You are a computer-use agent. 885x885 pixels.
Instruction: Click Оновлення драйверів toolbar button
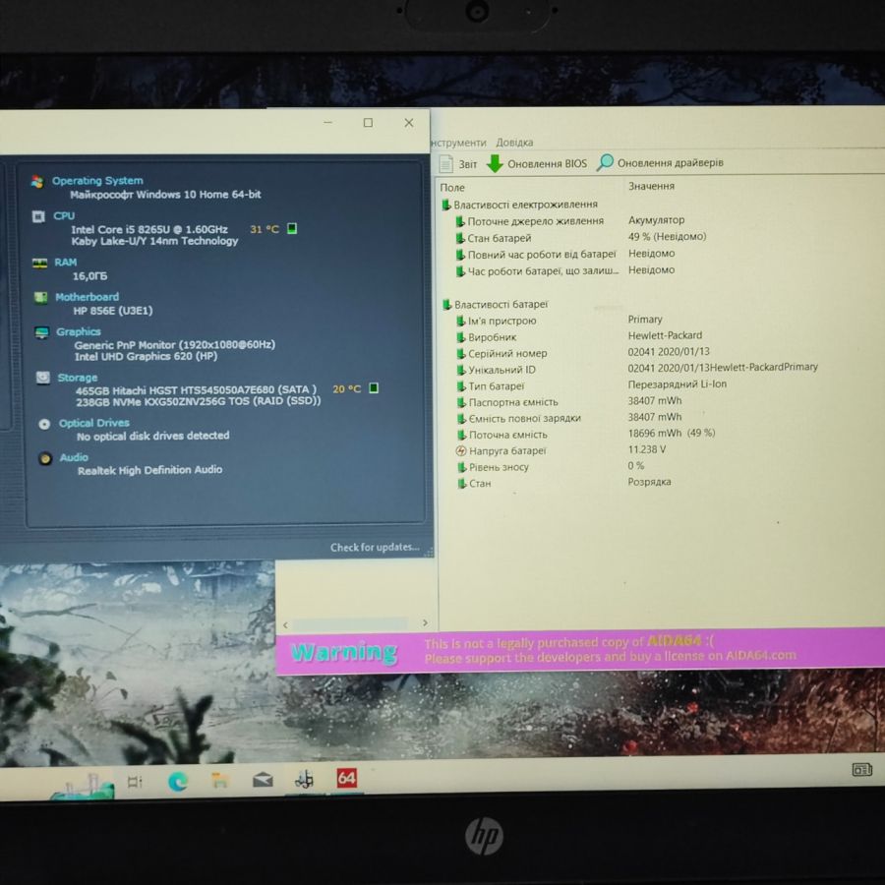pyautogui.click(x=661, y=162)
